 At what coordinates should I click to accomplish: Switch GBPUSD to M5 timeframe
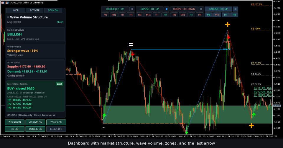click(140, 15)
